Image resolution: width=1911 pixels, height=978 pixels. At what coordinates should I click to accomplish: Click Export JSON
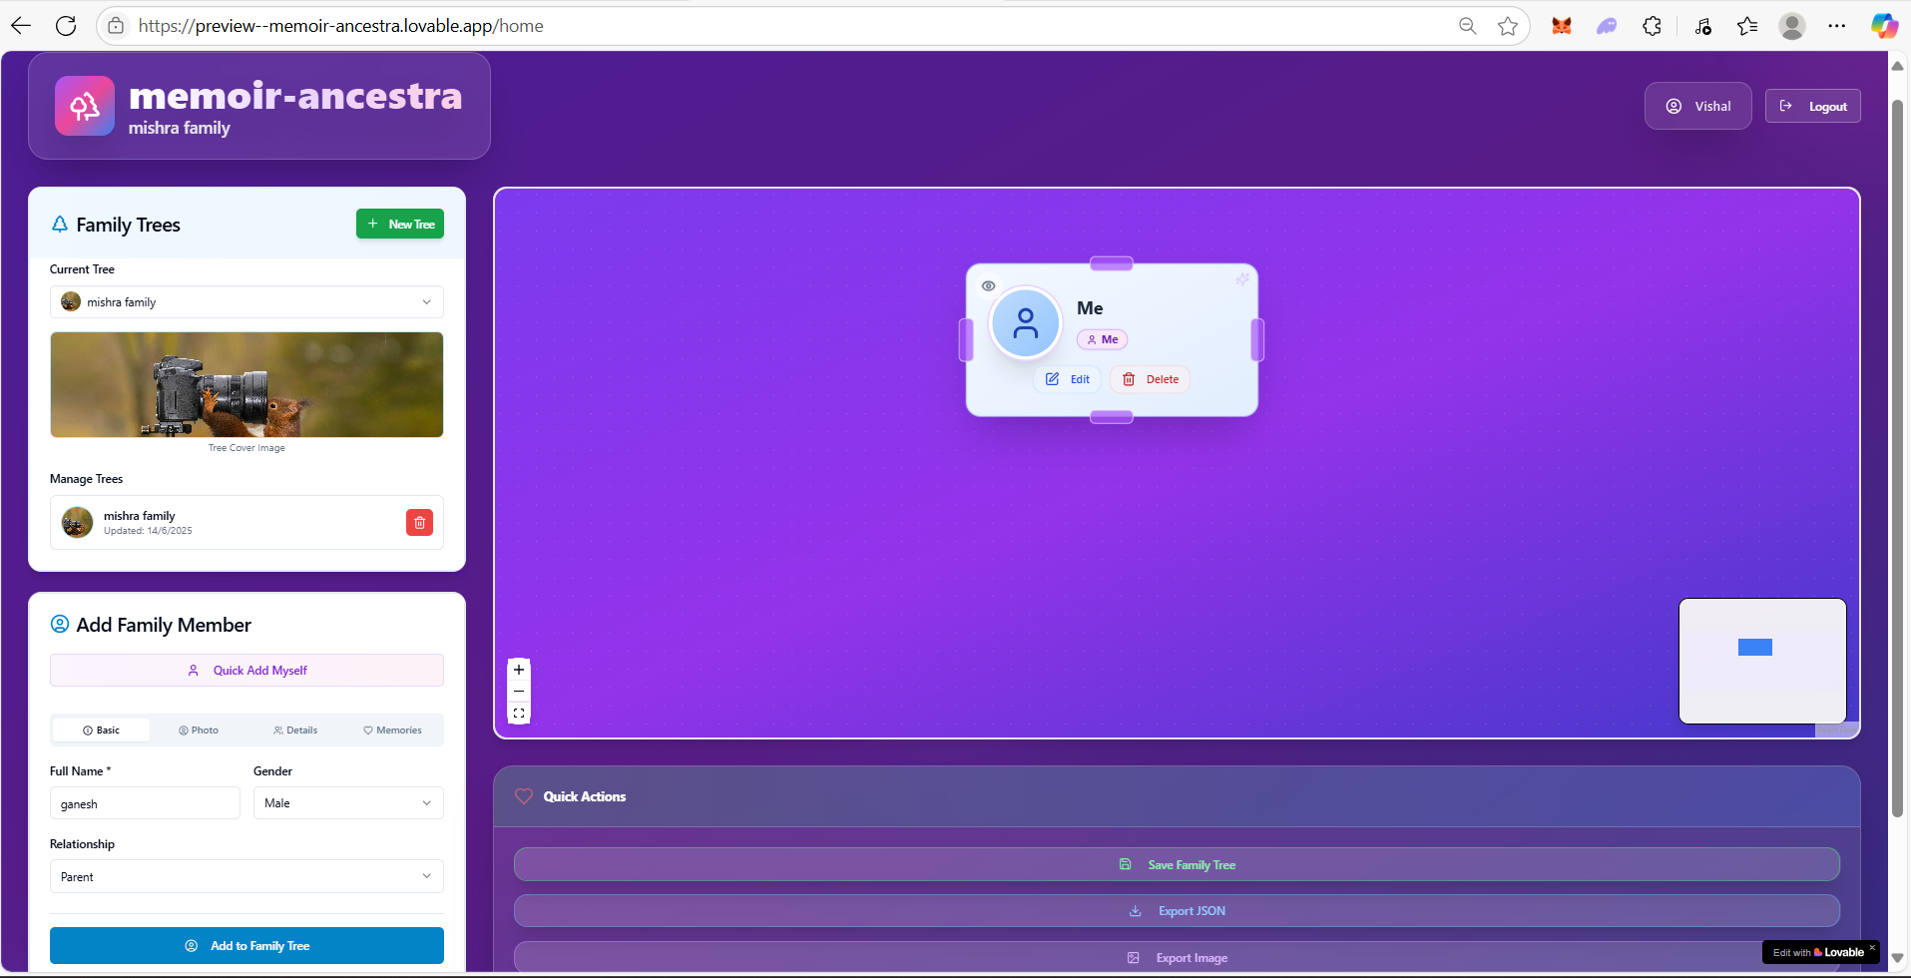(x=1177, y=911)
